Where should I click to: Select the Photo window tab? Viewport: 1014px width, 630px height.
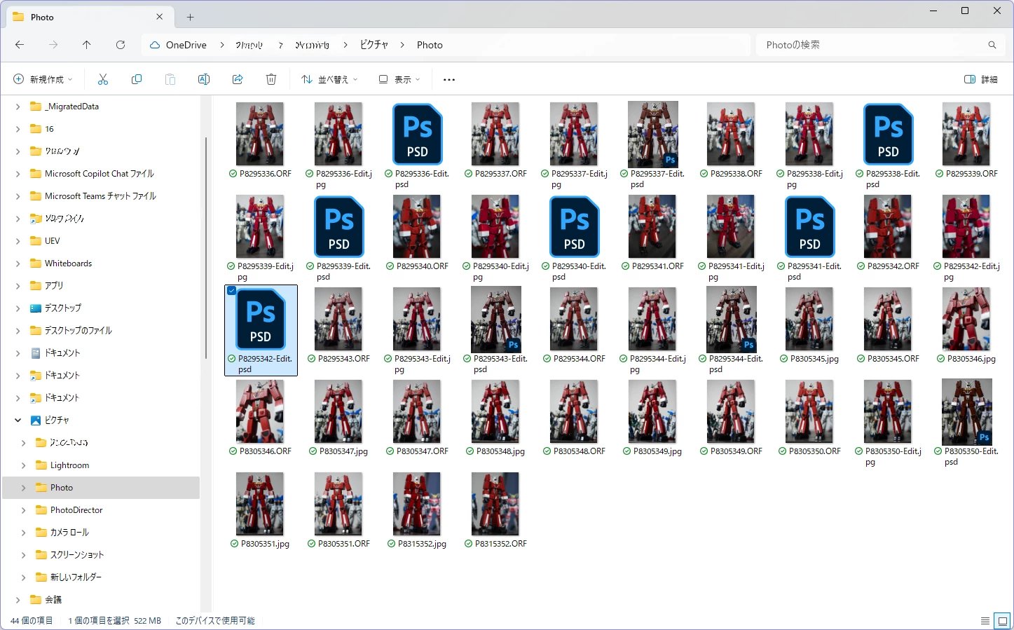click(88, 17)
